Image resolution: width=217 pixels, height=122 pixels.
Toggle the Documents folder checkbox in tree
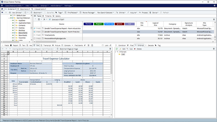point(15,33)
